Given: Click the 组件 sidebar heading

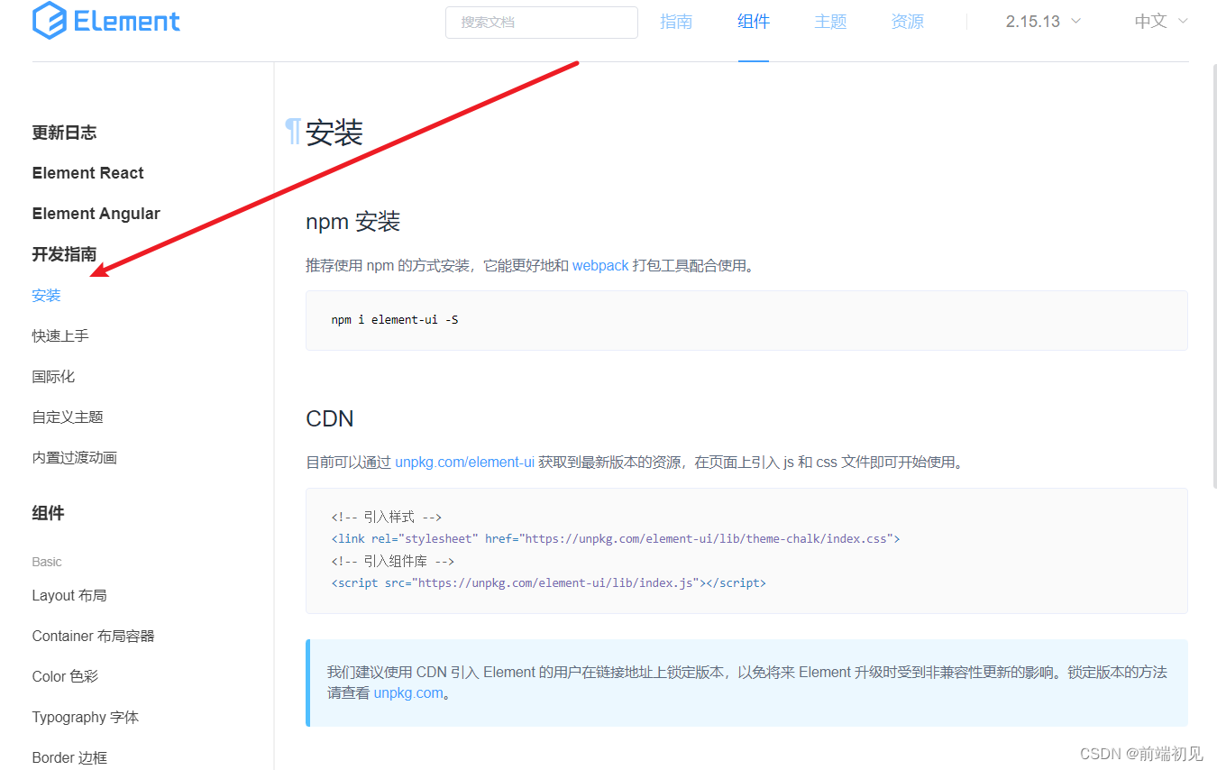Looking at the screenshot, I should (48, 514).
